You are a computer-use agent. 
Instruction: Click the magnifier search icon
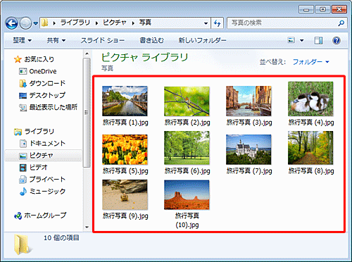[341, 23]
